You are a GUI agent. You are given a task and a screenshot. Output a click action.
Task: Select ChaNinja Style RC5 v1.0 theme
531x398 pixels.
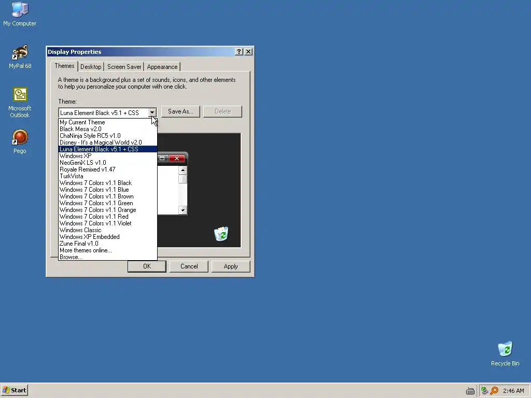point(108,136)
